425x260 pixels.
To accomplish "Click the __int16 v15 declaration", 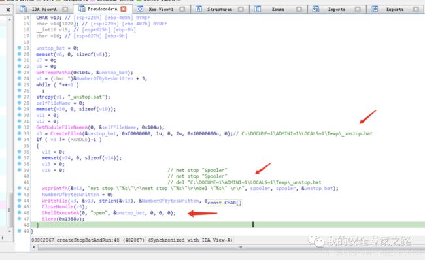I will point(53,30).
